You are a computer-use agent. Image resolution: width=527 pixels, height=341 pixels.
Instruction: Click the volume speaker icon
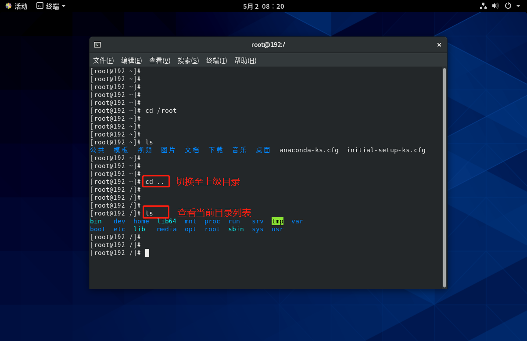495,6
